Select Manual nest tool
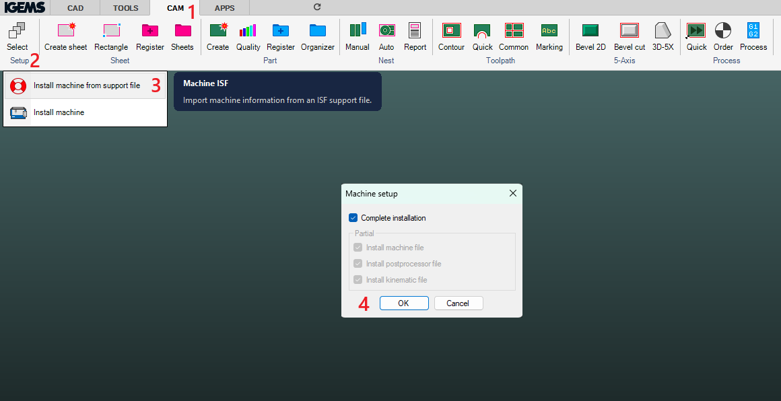 pos(358,30)
